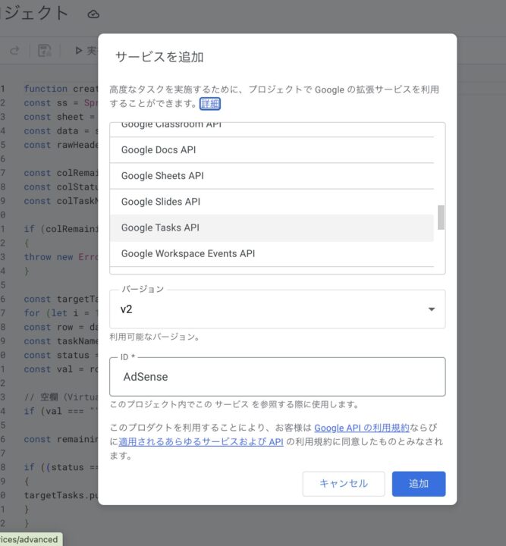Click the redo arrow icon in toolbar
Screen dimensions: 506x546
[14, 51]
